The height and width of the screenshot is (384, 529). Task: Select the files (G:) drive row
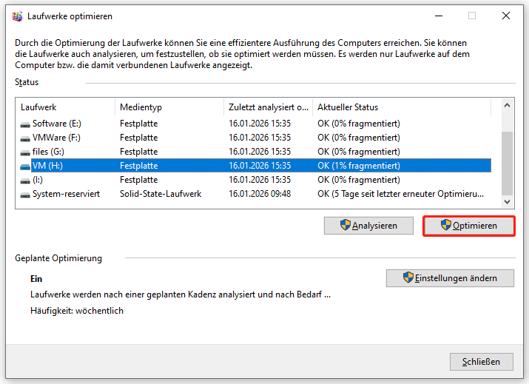coord(255,152)
